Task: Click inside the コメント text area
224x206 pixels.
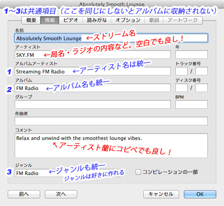Action: click(x=111, y=146)
